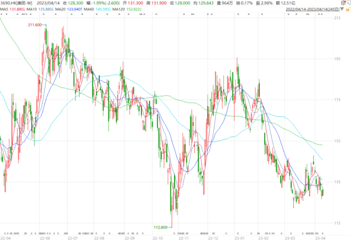This screenshot has width=351, height=240.
Task: Select the MA20 133.940 indicator label
Action: (69, 9)
